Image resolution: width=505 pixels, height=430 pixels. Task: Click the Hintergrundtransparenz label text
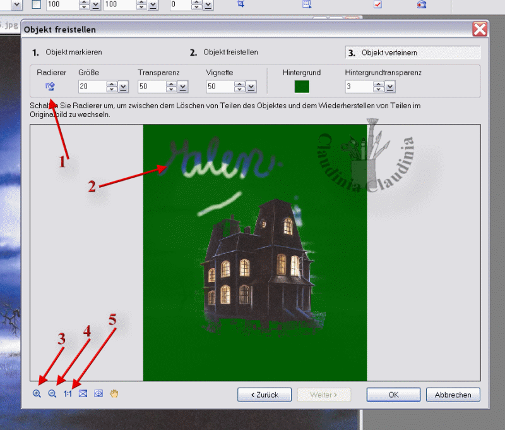pos(383,73)
